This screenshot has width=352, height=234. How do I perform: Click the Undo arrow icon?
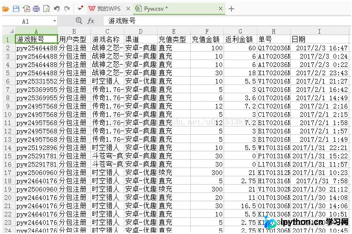click(x=56, y=9)
